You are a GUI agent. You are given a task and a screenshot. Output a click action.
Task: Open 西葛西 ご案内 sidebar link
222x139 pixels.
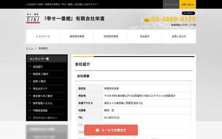click(41, 74)
